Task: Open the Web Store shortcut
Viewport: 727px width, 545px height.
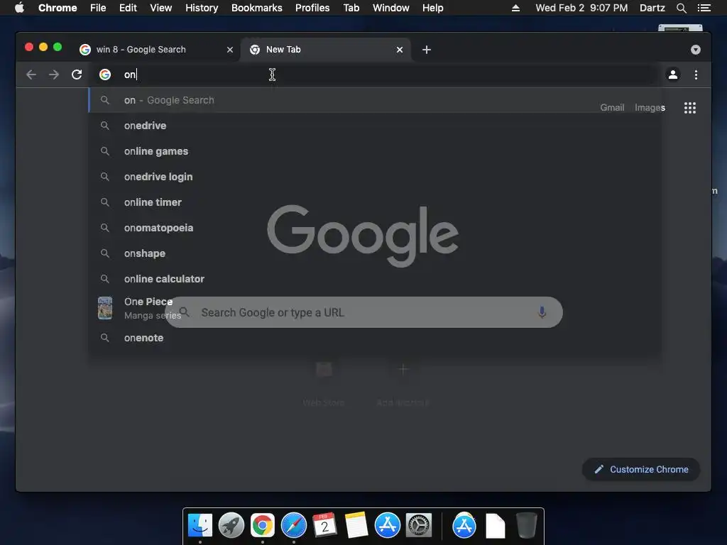Action: point(324,382)
